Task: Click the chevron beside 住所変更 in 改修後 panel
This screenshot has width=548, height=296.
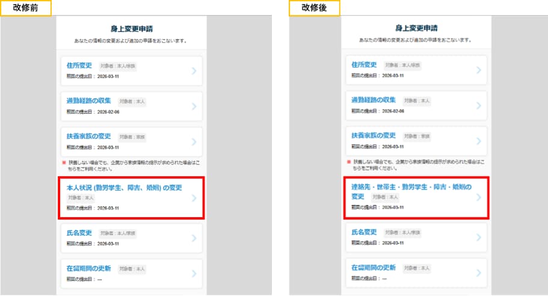Action: (479, 70)
